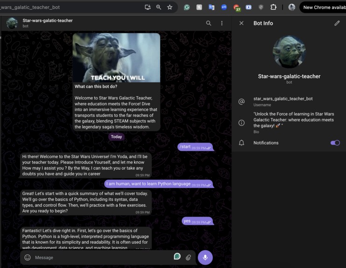
Task: Click the bio info circle icon
Action: tap(241, 123)
